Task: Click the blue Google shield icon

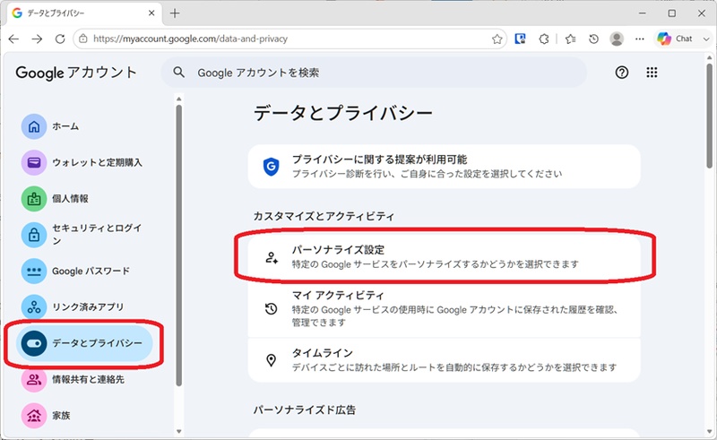Action: (272, 167)
